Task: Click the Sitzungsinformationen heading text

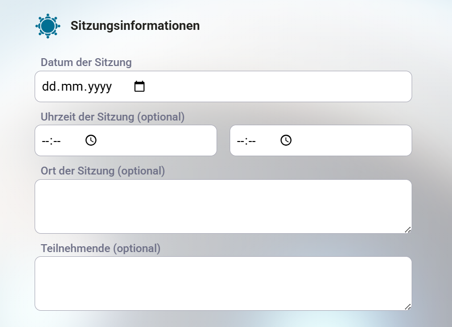Action: 135,26
